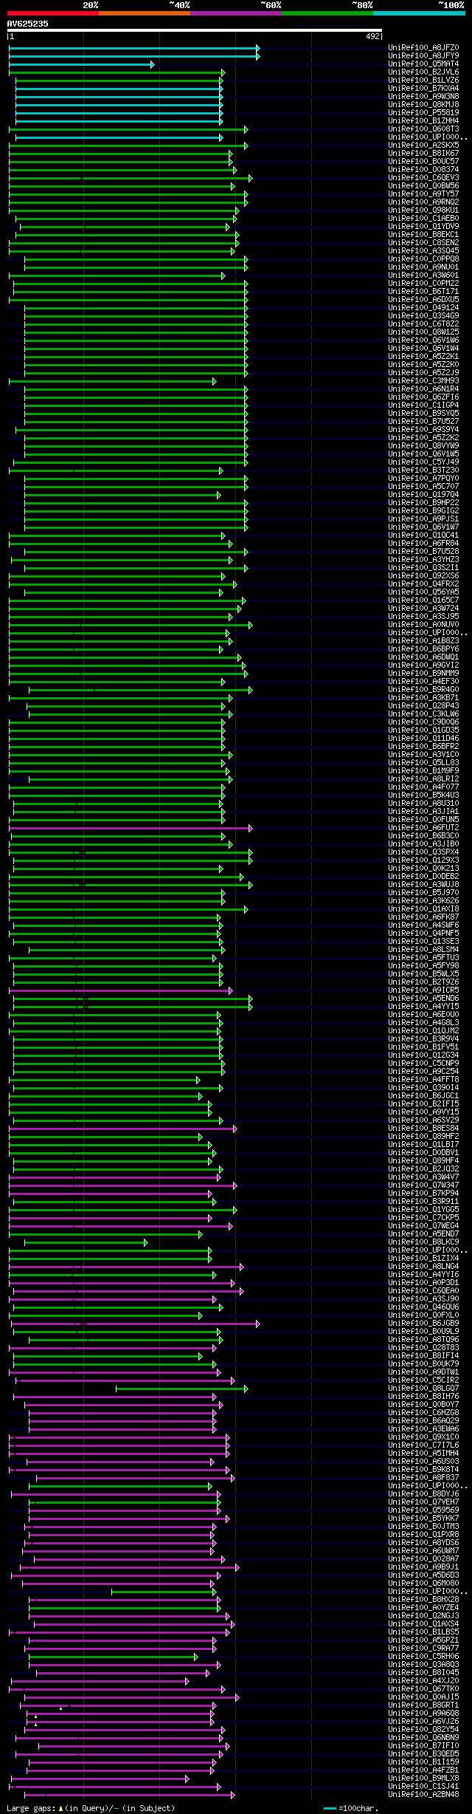Viewport: 472px width, 1814px height.
Task: Open hit UniRef100_C6QEV3
Action: click(423, 178)
